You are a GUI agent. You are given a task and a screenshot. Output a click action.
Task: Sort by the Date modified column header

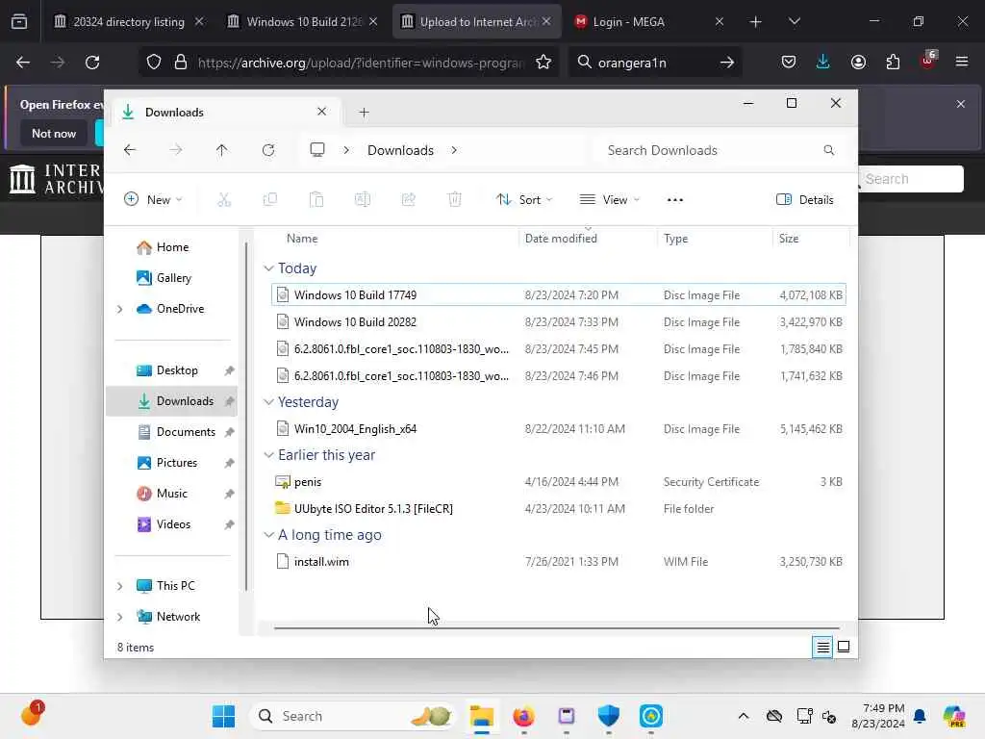click(x=561, y=239)
